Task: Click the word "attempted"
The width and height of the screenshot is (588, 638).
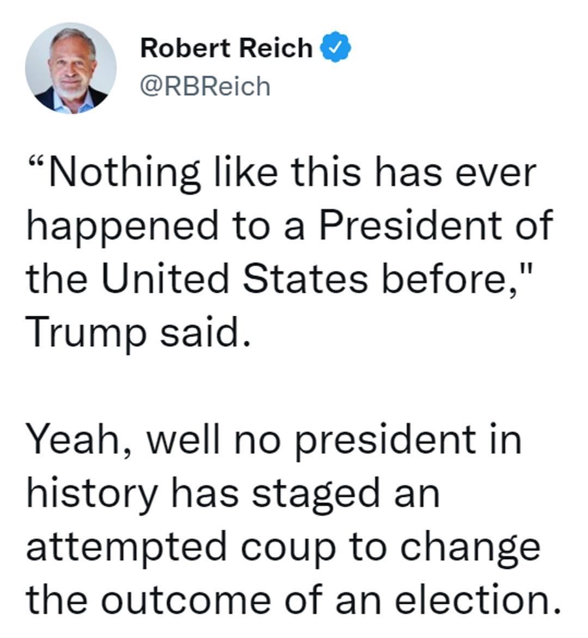Action: pos(126,547)
